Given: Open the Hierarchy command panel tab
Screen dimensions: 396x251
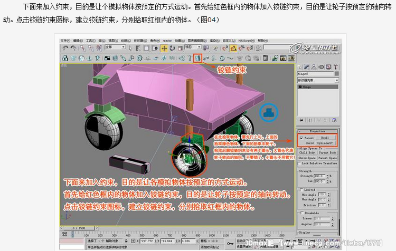Looking at the screenshot, I should click(x=314, y=67).
